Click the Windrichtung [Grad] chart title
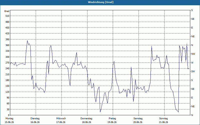Image resolution: width=200 pixels, height=125 pixels. [101, 2]
